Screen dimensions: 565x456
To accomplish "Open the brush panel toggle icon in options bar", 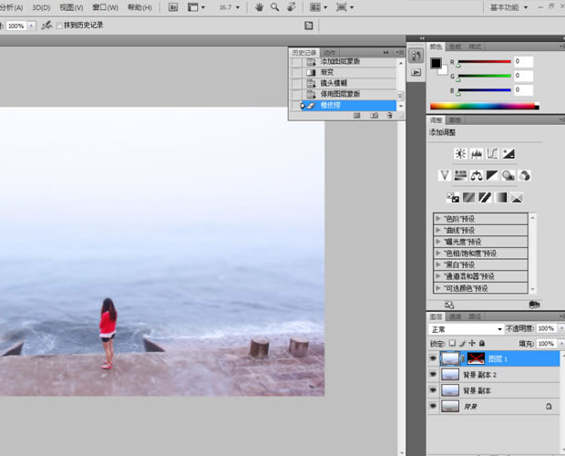I will [309, 26].
